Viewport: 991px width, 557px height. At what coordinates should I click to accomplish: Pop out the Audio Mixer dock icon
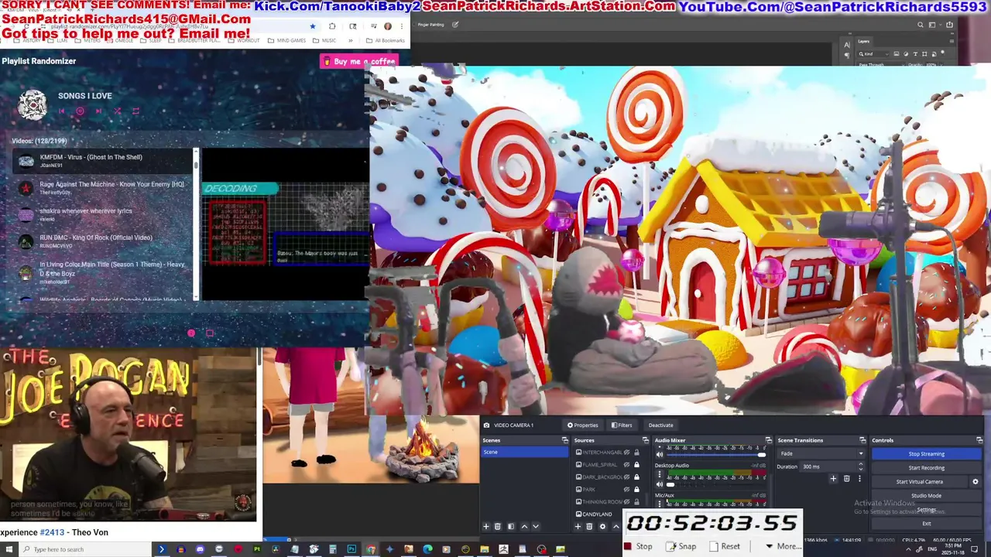click(768, 440)
